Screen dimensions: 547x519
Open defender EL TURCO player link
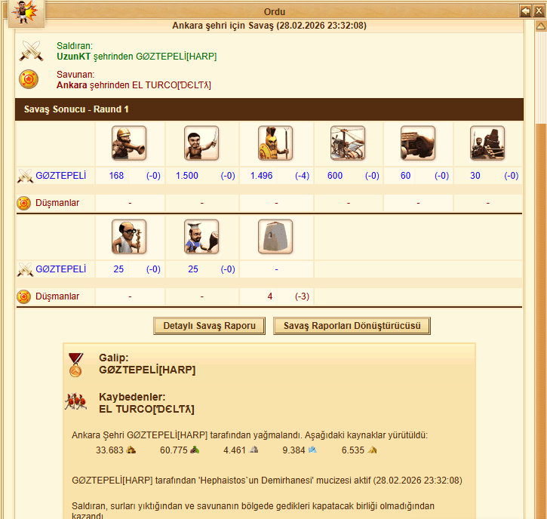171,85
